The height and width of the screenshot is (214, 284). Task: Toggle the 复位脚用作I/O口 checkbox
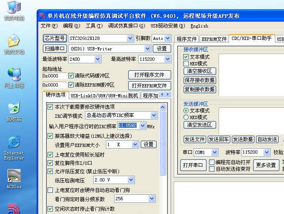[50, 163]
